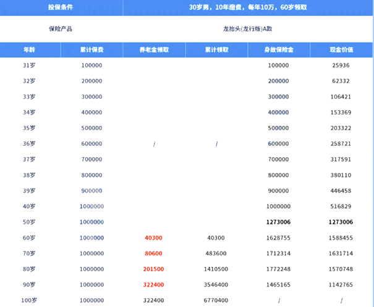Select the 37岁 age cell

(29, 159)
